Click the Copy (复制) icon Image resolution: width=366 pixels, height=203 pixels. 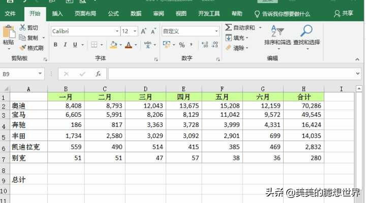pyautogui.click(x=22, y=38)
